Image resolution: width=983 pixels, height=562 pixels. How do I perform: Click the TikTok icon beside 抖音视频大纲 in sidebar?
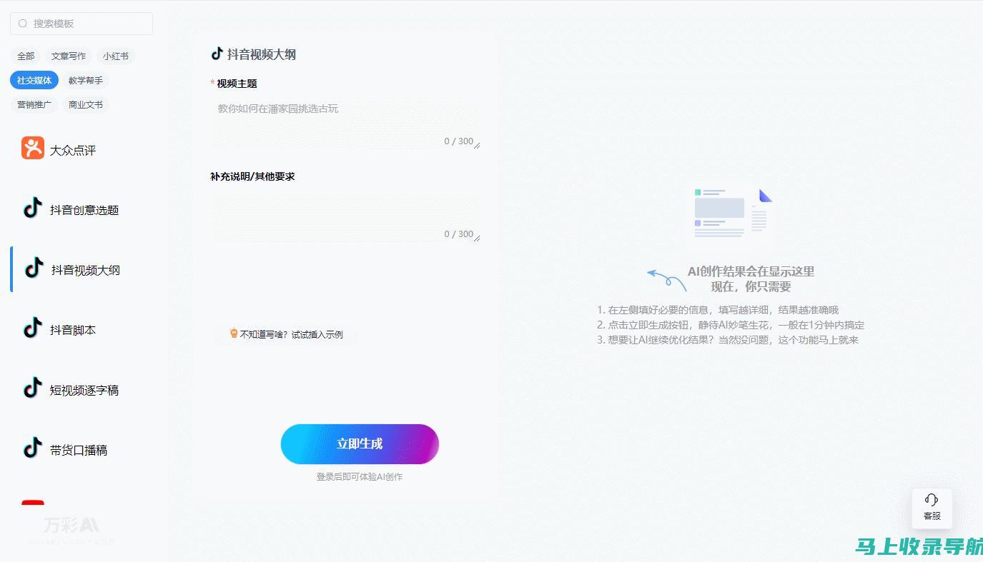pyautogui.click(x=34, y=268)
